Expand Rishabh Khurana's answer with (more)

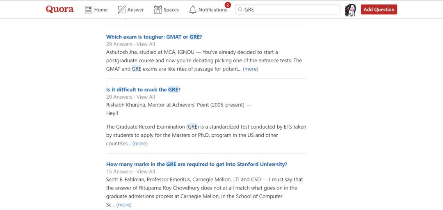tap(140, 144)
